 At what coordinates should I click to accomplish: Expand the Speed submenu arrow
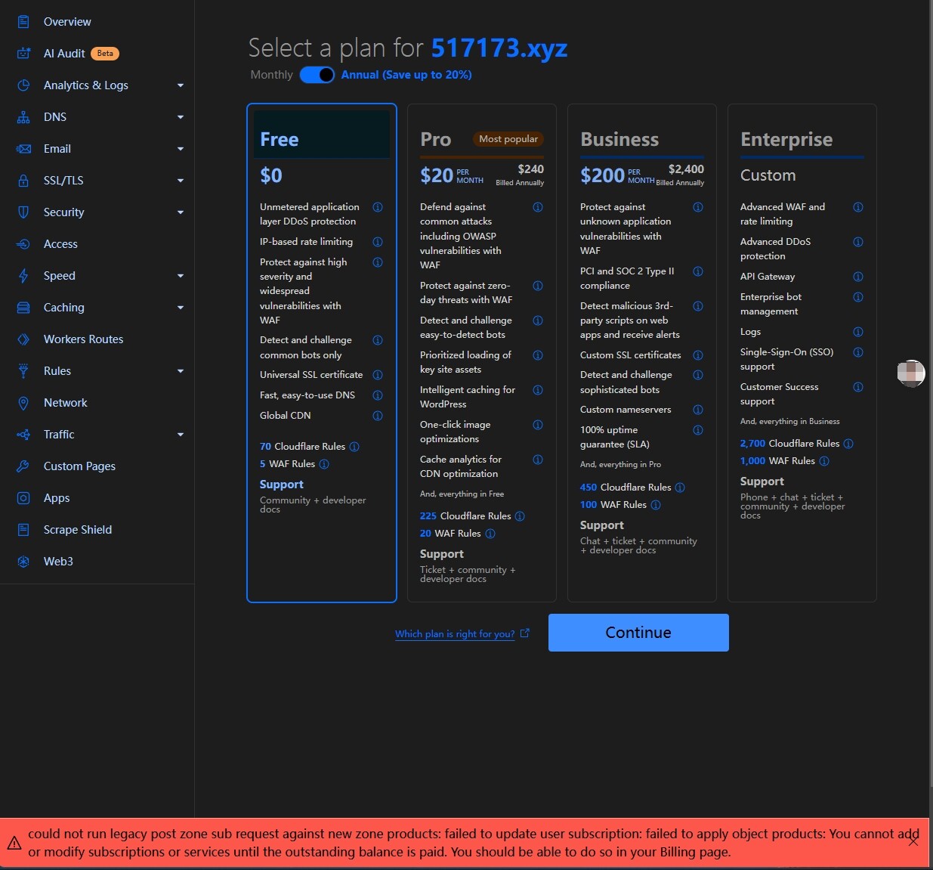(181, 276)
